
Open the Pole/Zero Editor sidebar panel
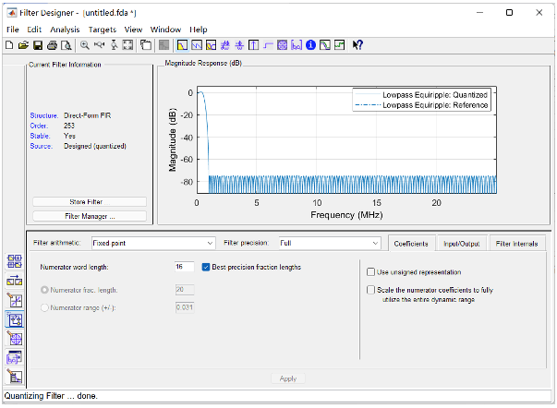[x=15, y=301]
